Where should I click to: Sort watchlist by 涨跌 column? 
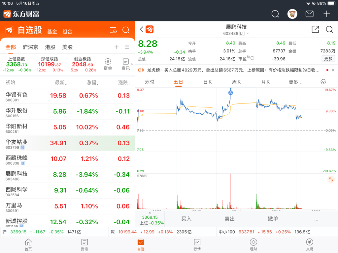123,83
